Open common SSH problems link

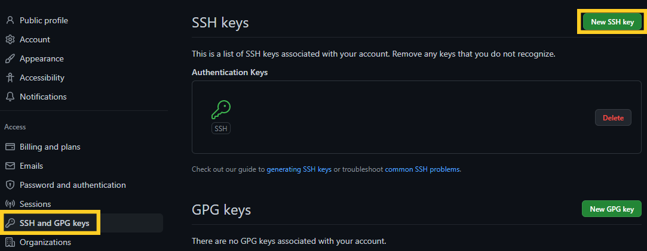click(422, 169)
